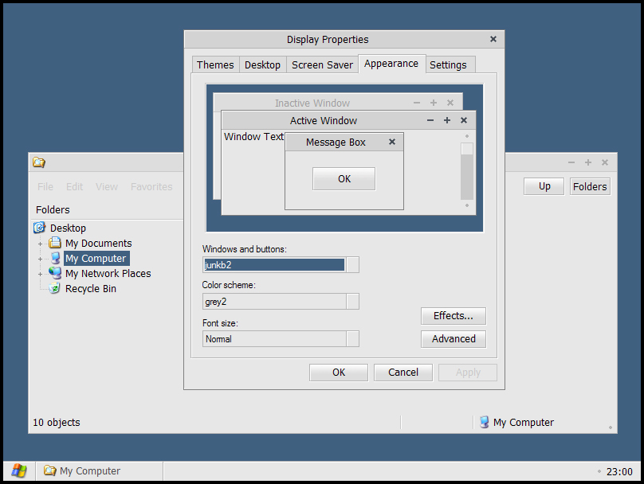Click the Message Box title in preview
Viewport: 644px width, 484px height.
point(336,142)
